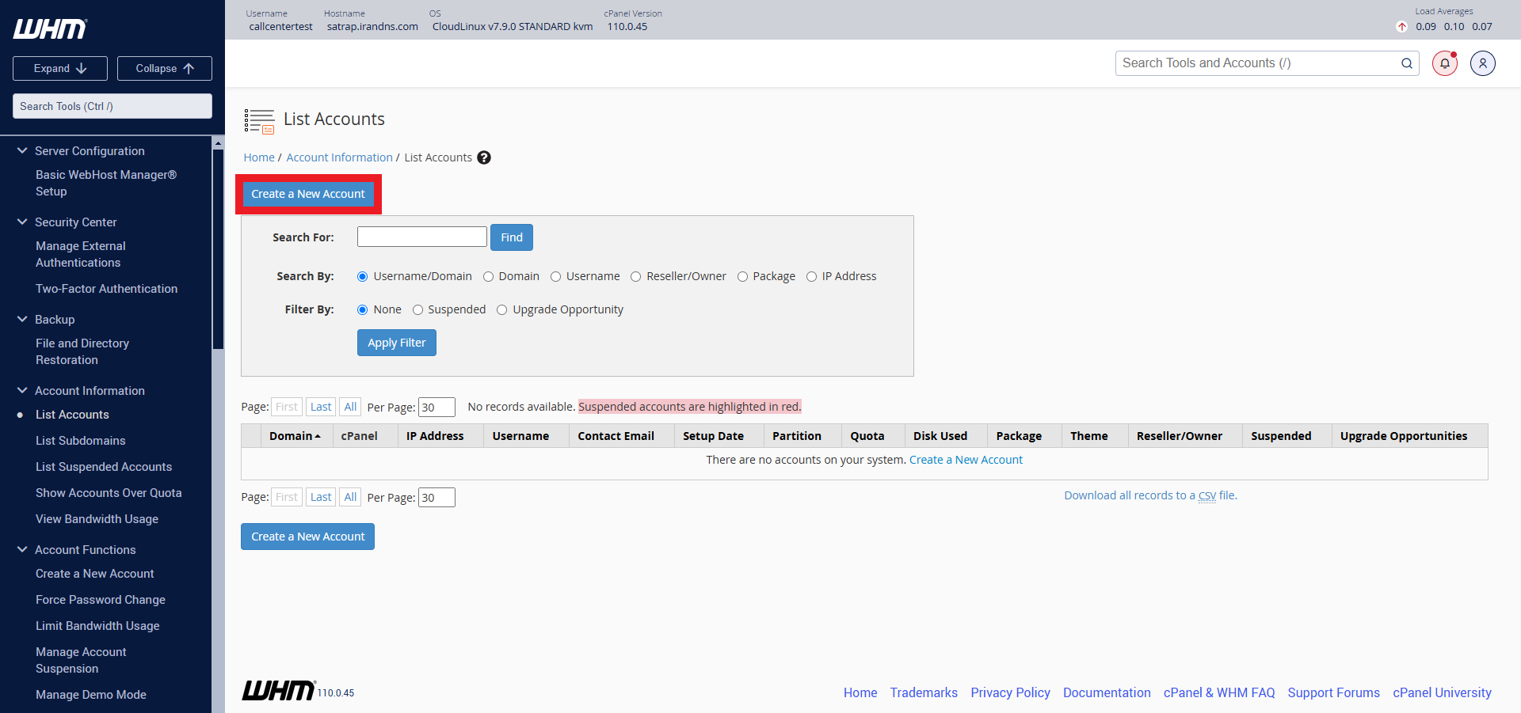The image size is (1521, 713).
Task: Select the Reseller/Owner search option
Action: point(635,277)
